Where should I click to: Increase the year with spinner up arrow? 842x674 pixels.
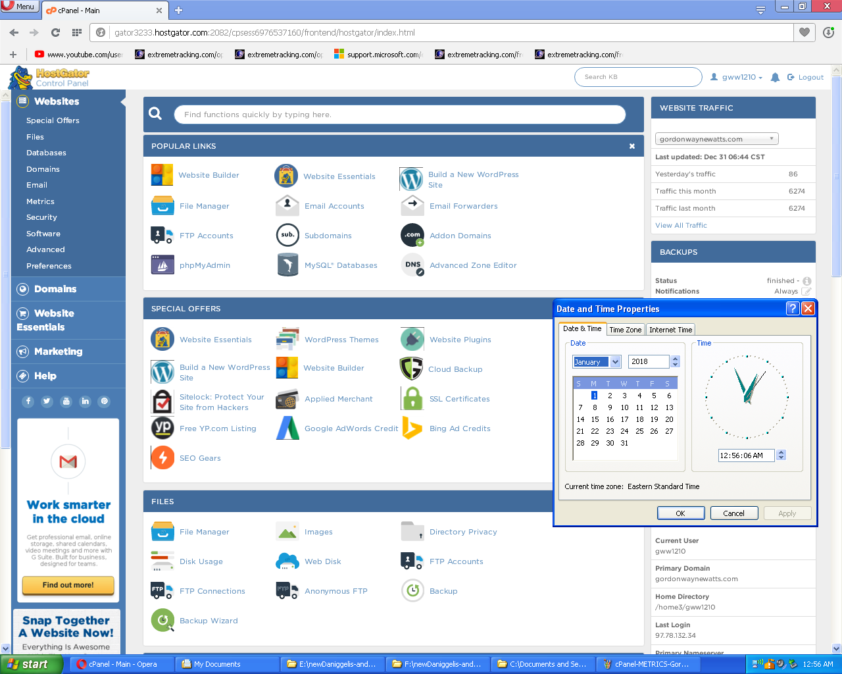click(675, 359)
